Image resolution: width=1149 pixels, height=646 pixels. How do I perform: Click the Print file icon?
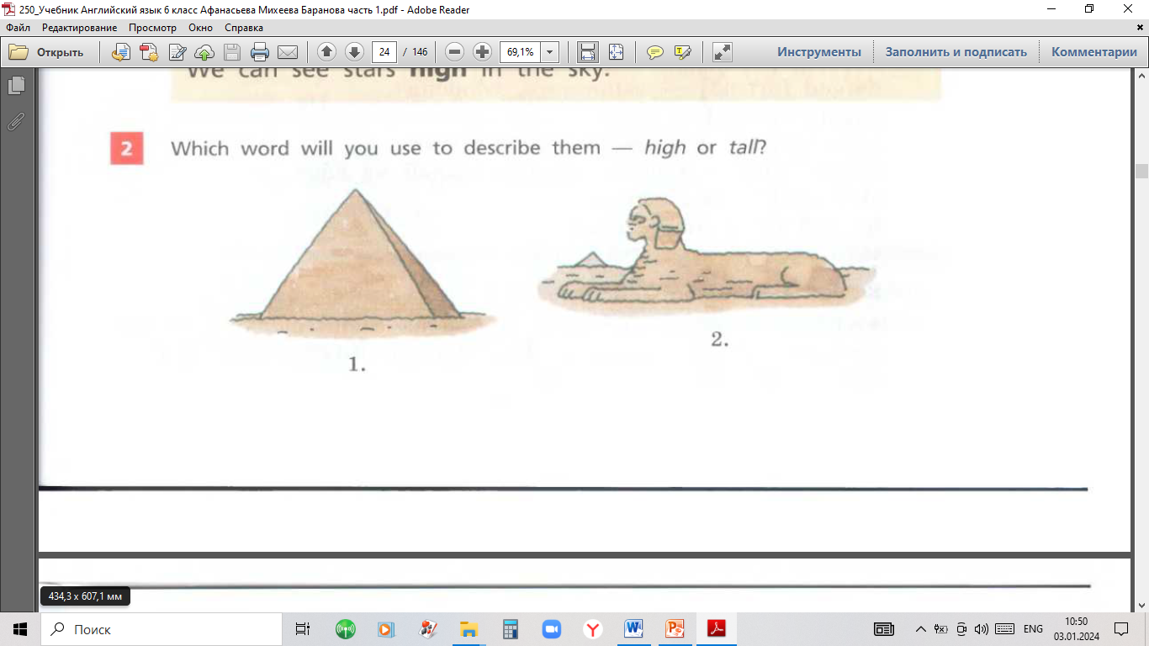[260, 52]
